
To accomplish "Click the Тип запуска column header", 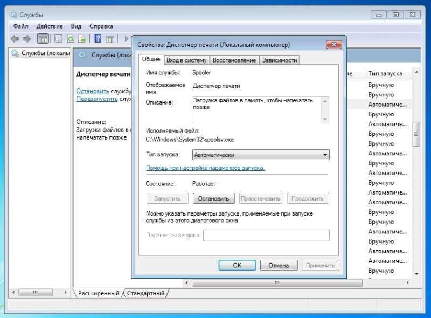I will pyautogui.click(x=385, y=74).
